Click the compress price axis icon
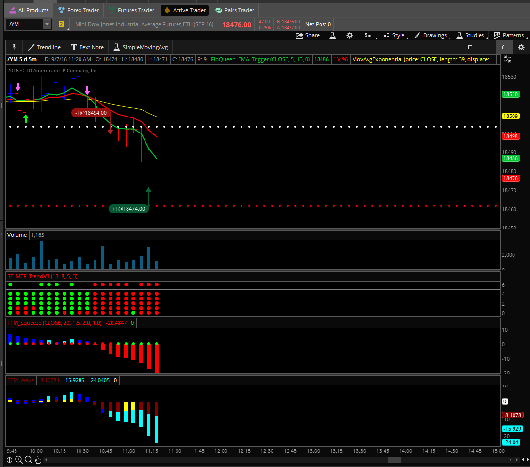Image resolution: width=530 pixels, height=467 pixels. coord(507,59)
